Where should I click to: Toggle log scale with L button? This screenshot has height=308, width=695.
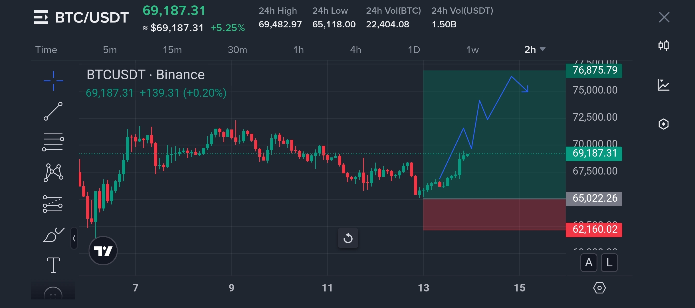609,263
